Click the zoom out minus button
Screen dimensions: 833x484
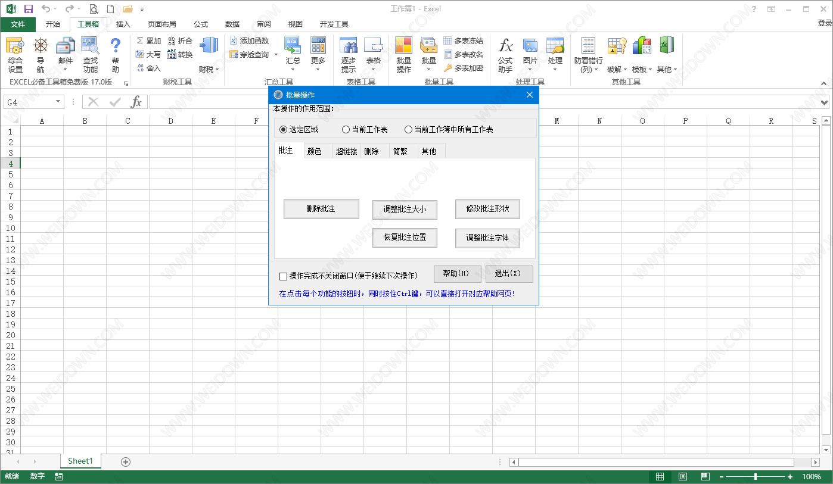(x=720, y=477)
